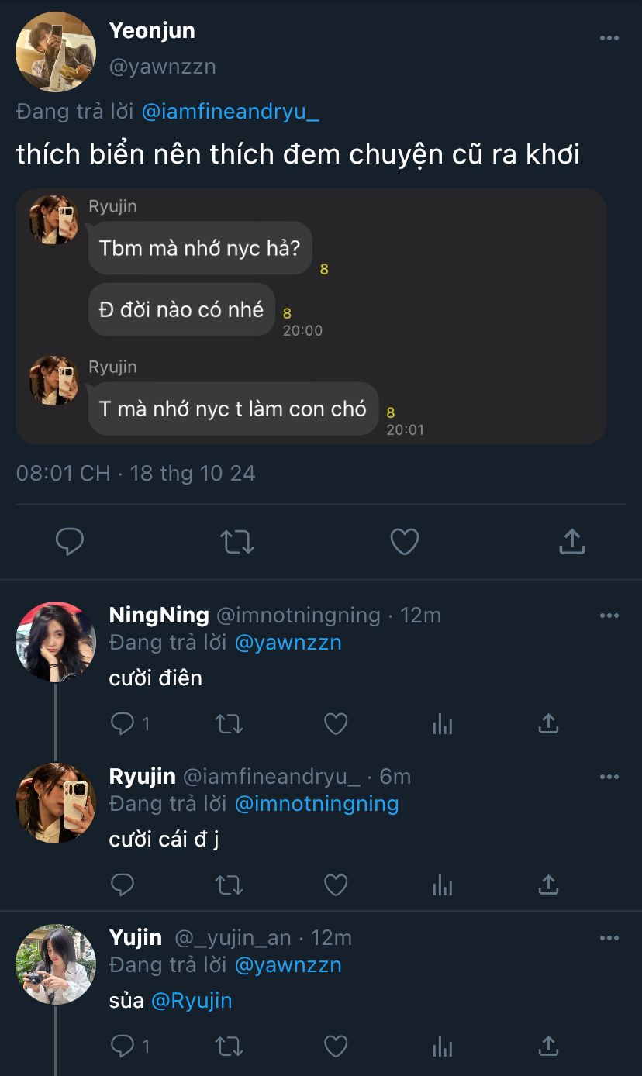Open more options on NingNing's reply
642x1076 pixels.
[609, 616]
